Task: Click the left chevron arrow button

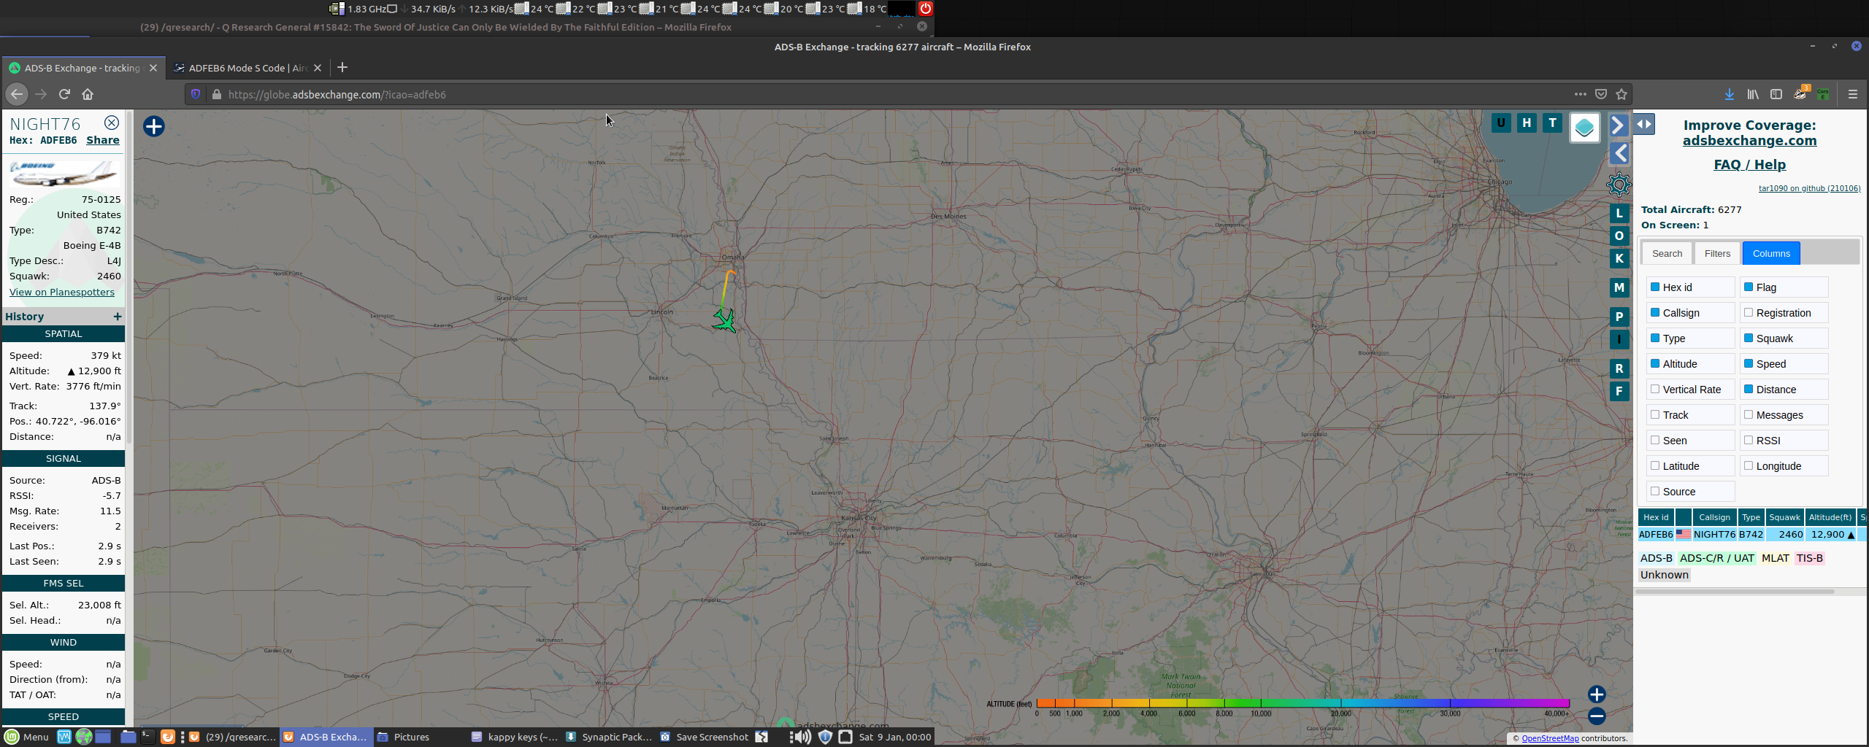Action: [1620, 153]
